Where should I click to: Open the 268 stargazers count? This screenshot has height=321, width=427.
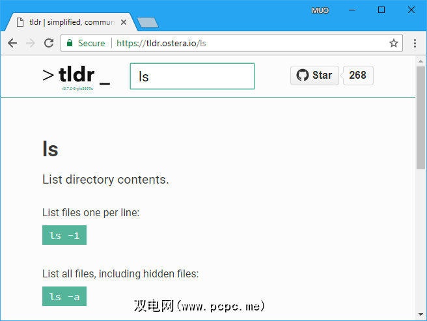[358, 76]
